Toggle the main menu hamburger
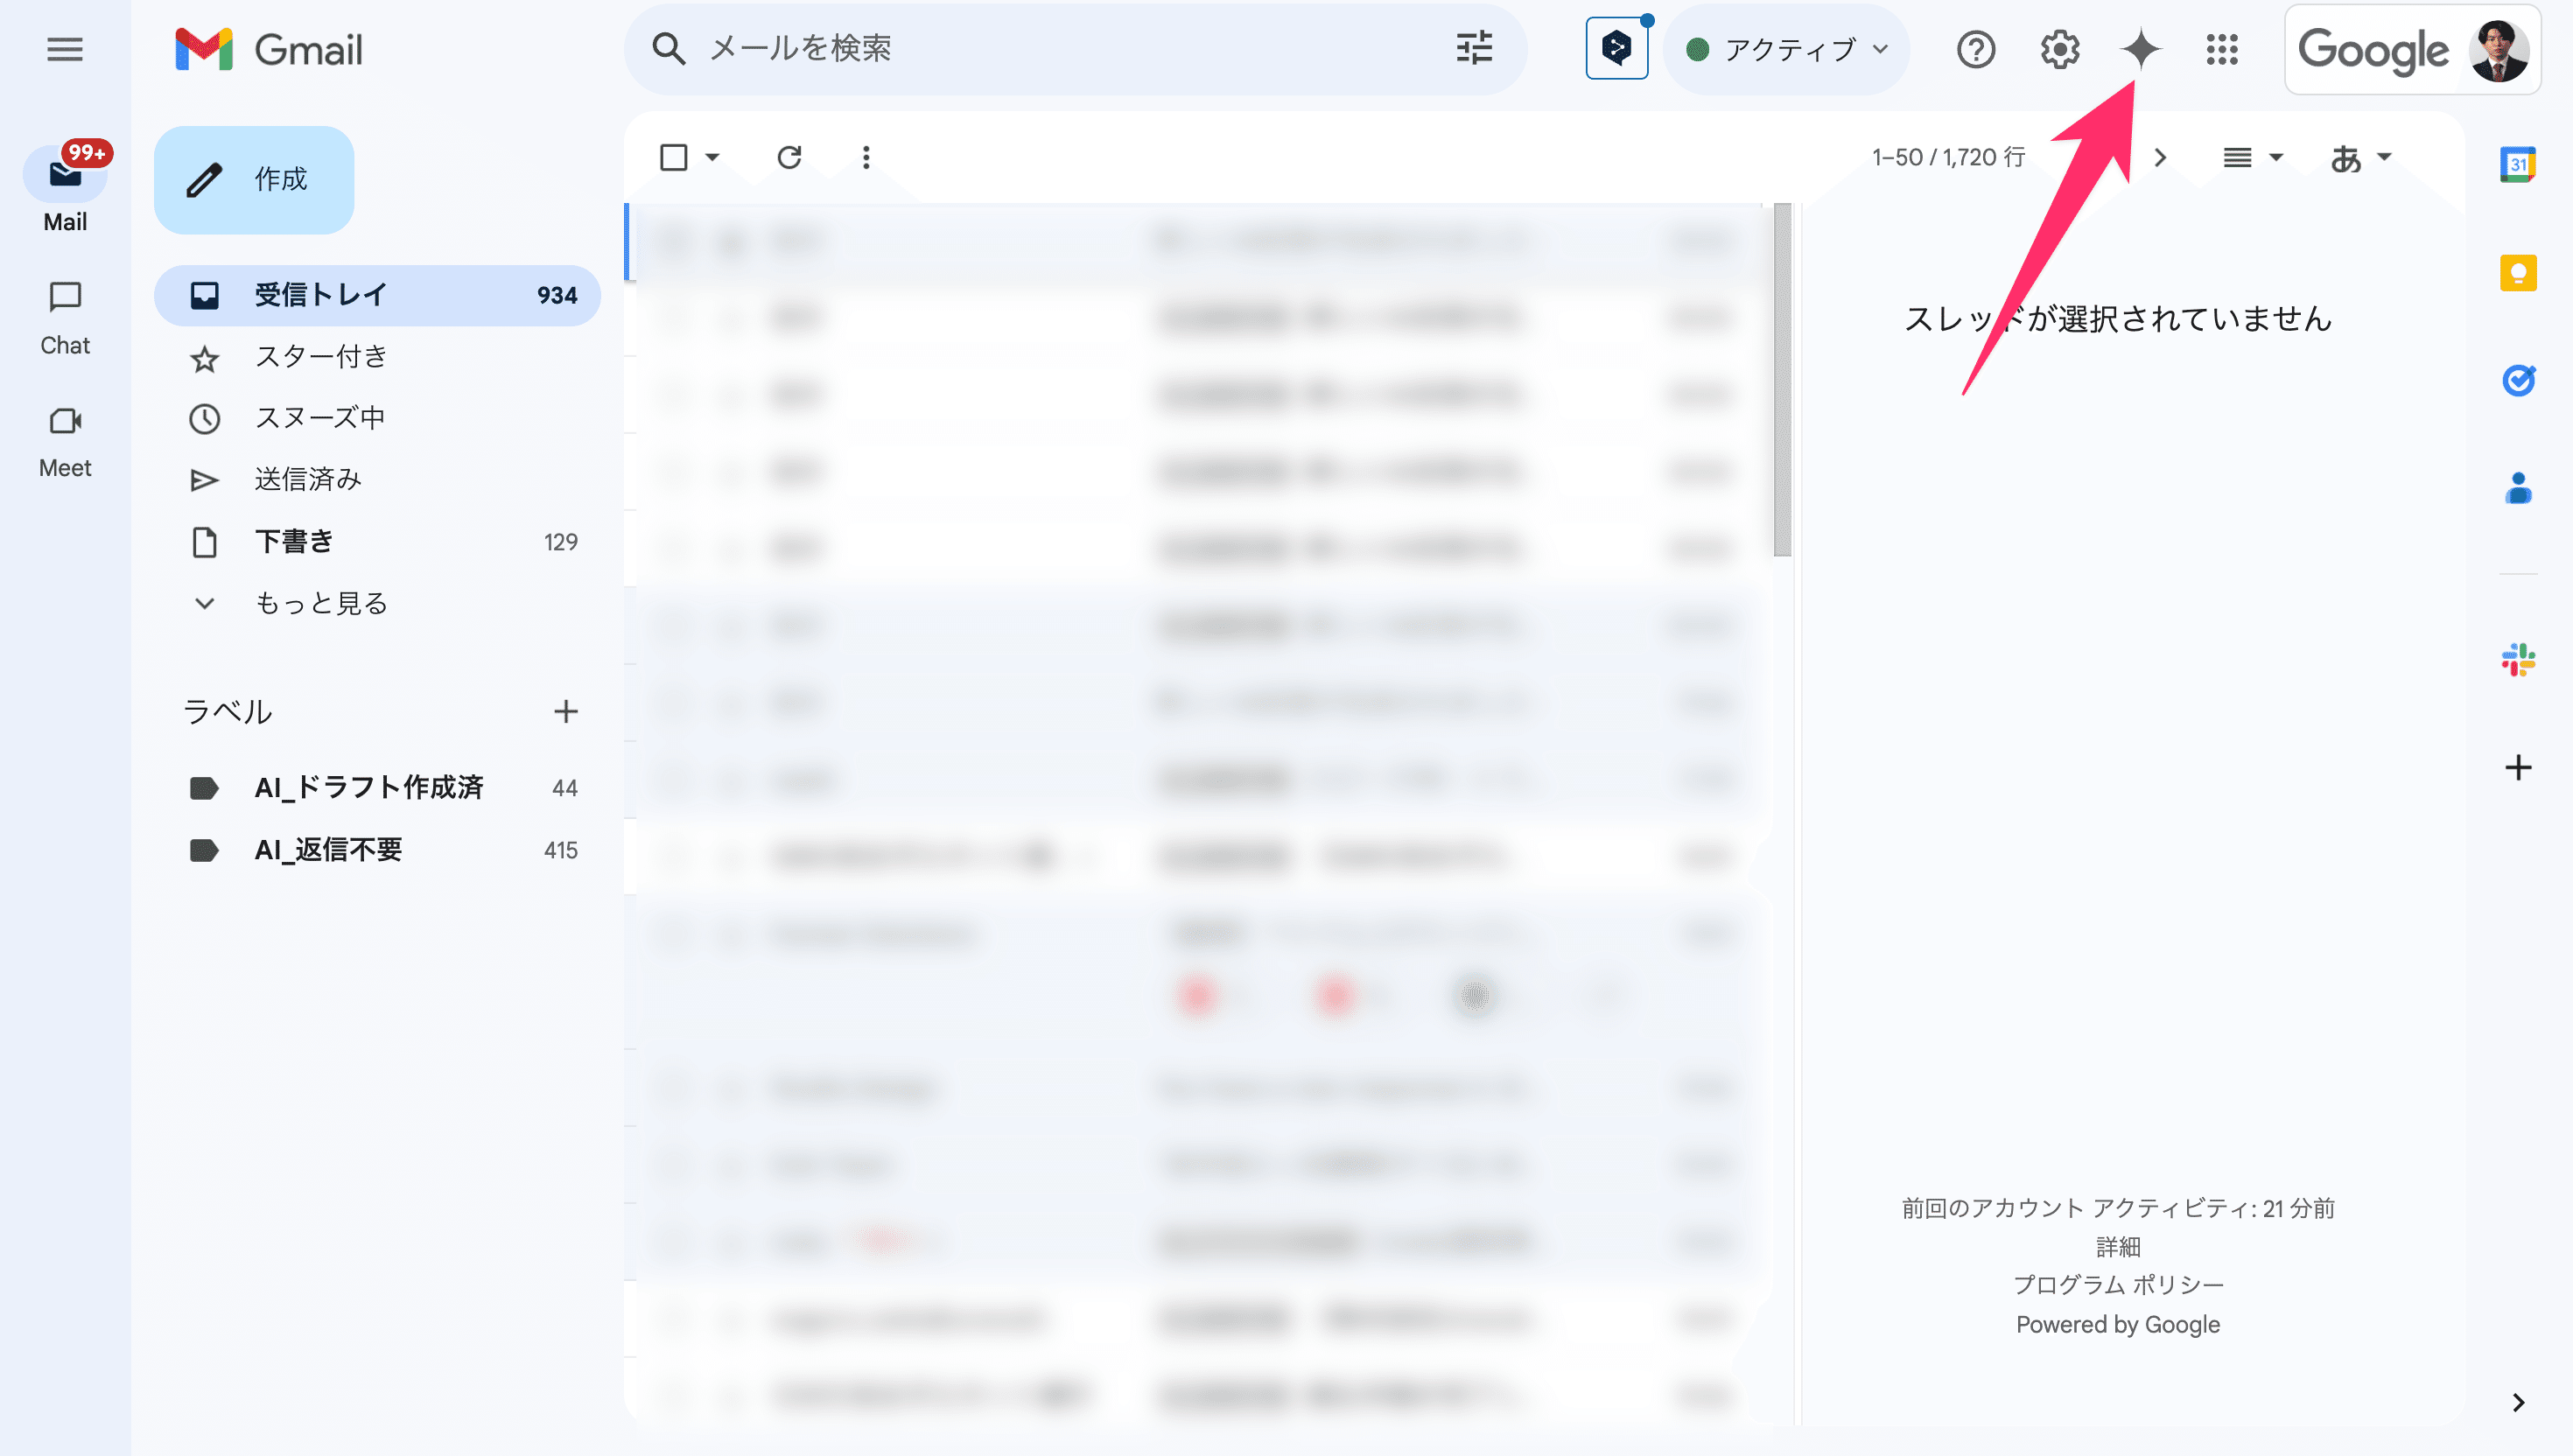The image size is (2573, 1456). (65, 49)
